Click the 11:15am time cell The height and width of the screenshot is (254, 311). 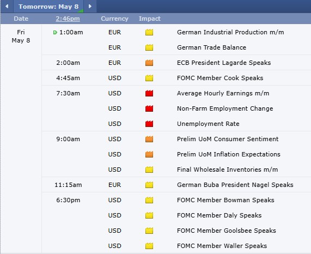tap(68, 185)
